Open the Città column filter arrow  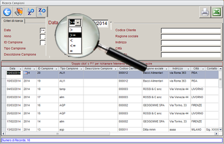click(x=203, y=69)
